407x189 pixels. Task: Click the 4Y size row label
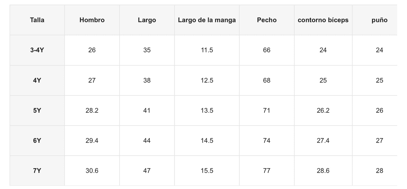(x=37, y=80)
